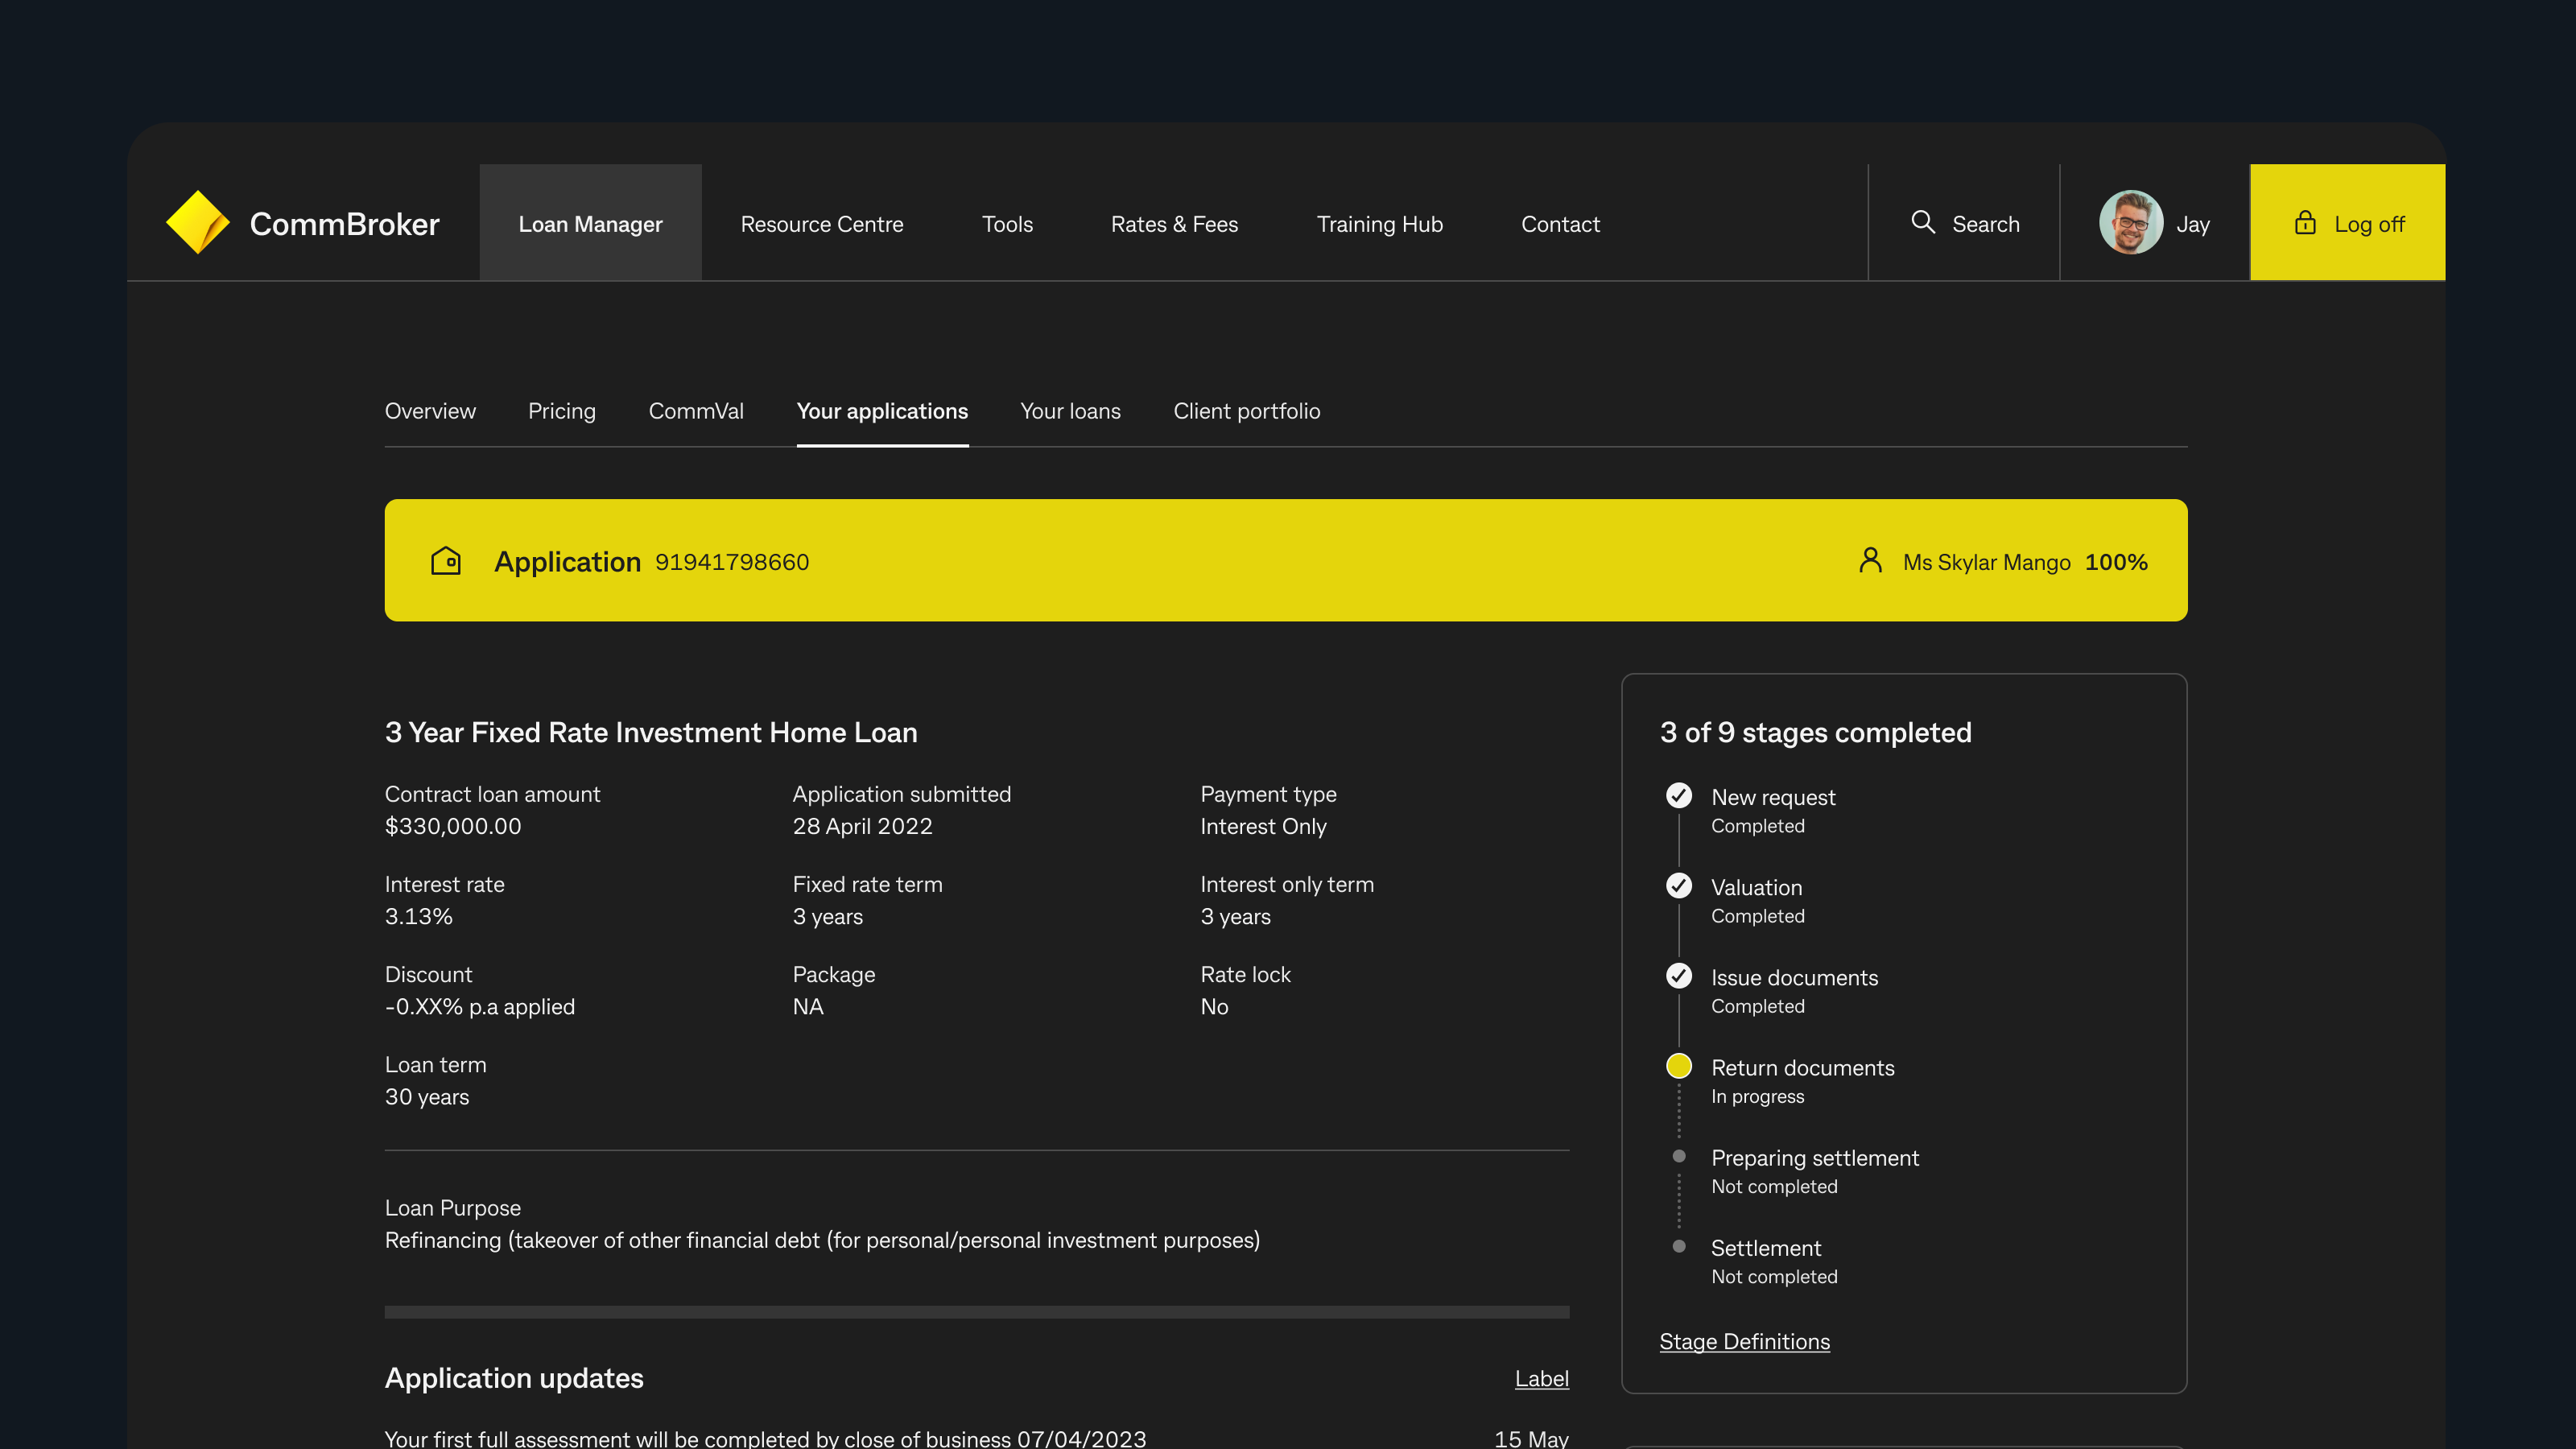Image resolution: width=2576 pixels, height=1449 pixels.
Task: Toggle the New request completed indicator
Action: (1678, 795)
